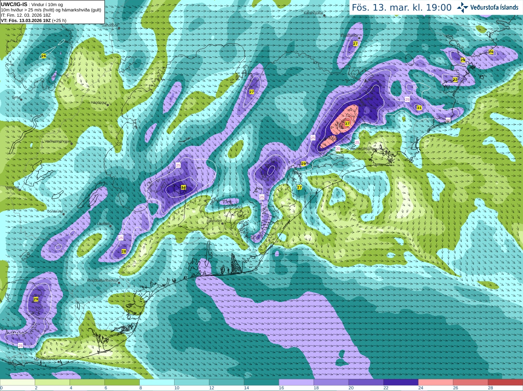This screenshot has height=391, width=523.
Task: Click the yellow 34 peak gust marker
Action: click(x=183, y=188)
